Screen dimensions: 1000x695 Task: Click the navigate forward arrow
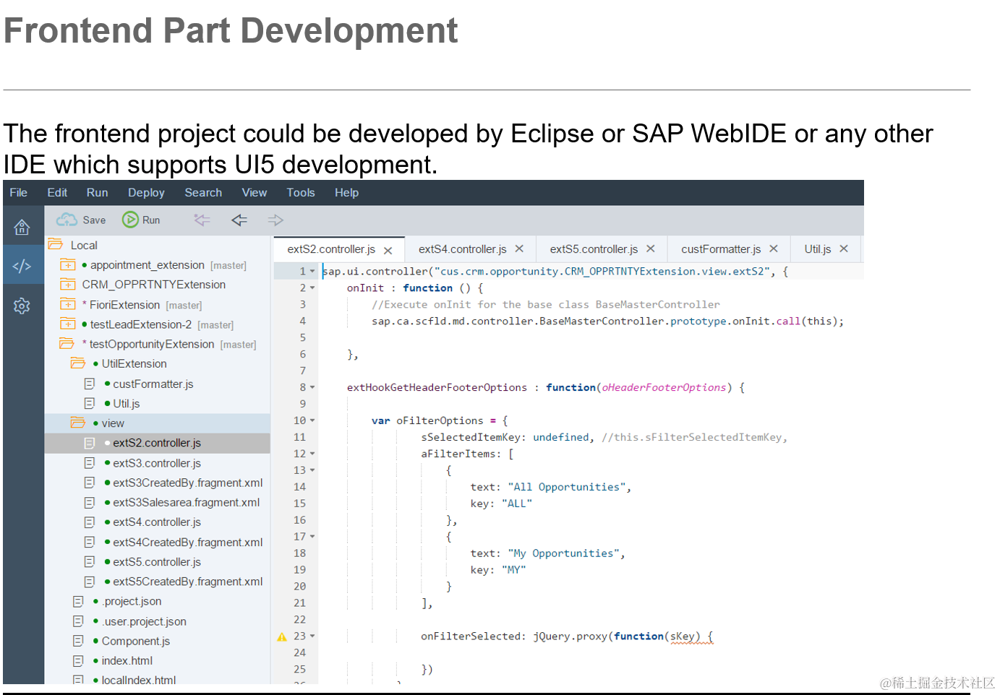click(x=275, y=220)
